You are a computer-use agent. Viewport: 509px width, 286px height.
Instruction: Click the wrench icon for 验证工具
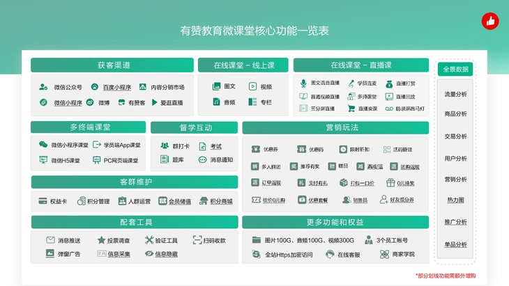(149, 240)
